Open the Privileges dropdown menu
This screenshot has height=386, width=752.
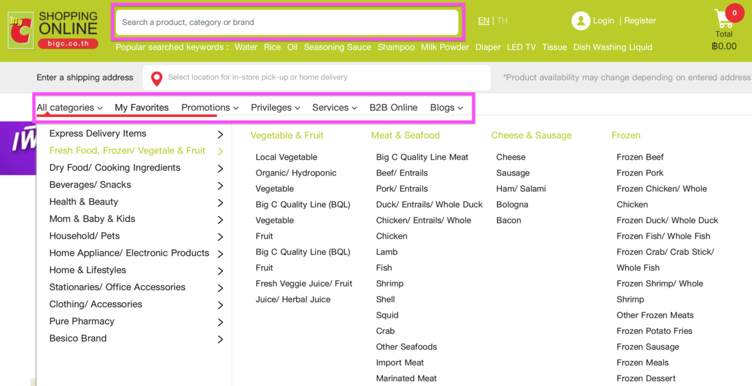click(x=276, y=108)
